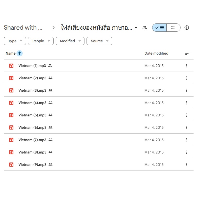The image size is (197, 197).
Task: Click the shared people icon beside Vietnam (3).mp3
Action: pos(50,90)
